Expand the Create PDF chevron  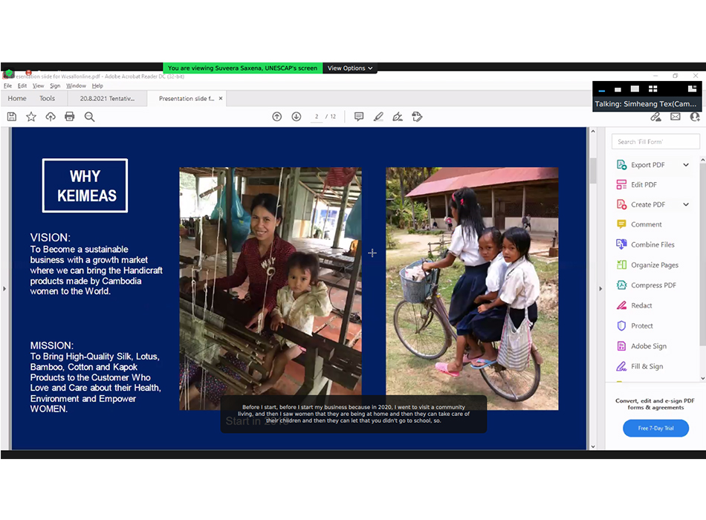(686, 204)
